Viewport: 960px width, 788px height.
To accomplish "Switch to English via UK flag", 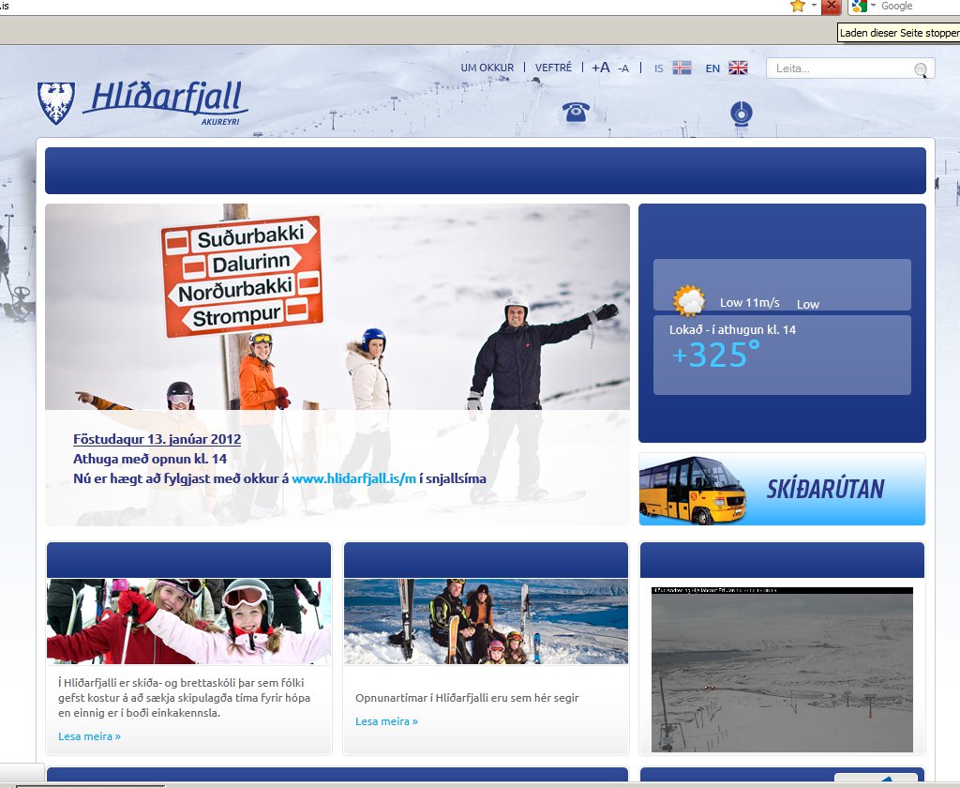I will [738, 68].
